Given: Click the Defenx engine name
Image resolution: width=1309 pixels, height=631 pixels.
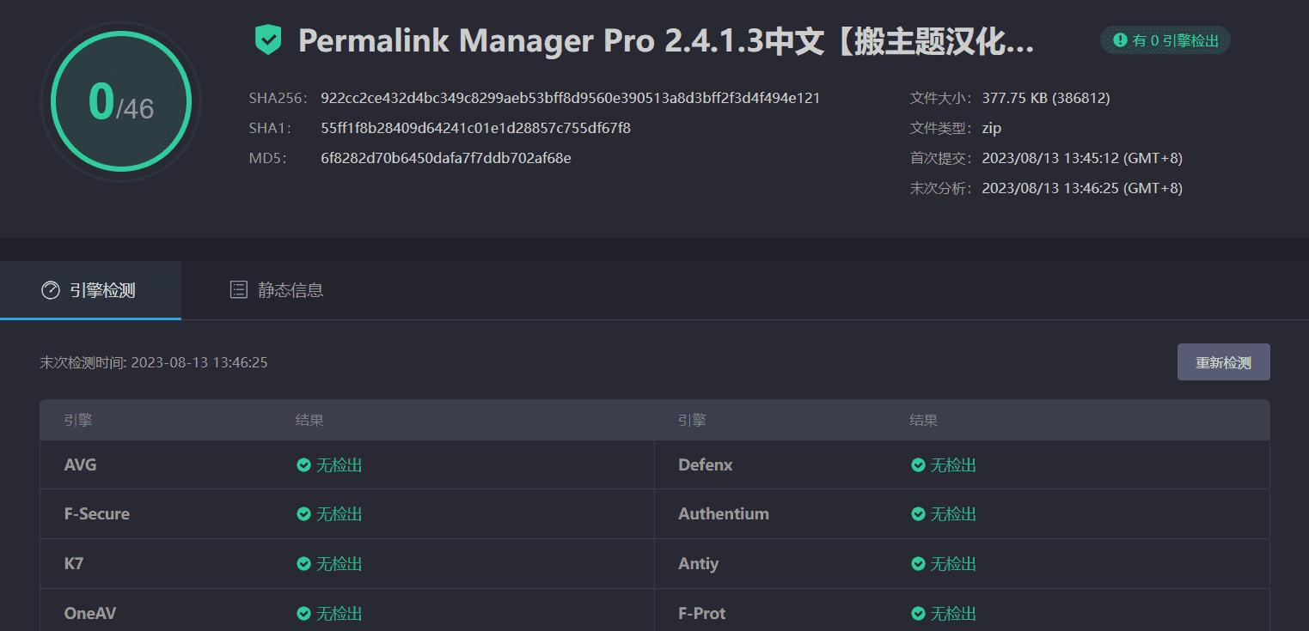Looking at the screenshot, I should click(706, 464).
